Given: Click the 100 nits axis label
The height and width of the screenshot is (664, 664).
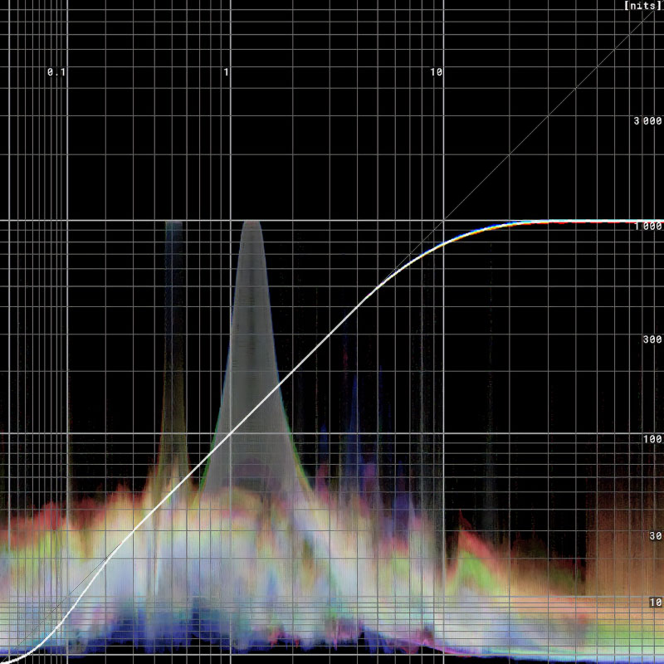Looking at the screenshot, I should (x=652, y=440).
